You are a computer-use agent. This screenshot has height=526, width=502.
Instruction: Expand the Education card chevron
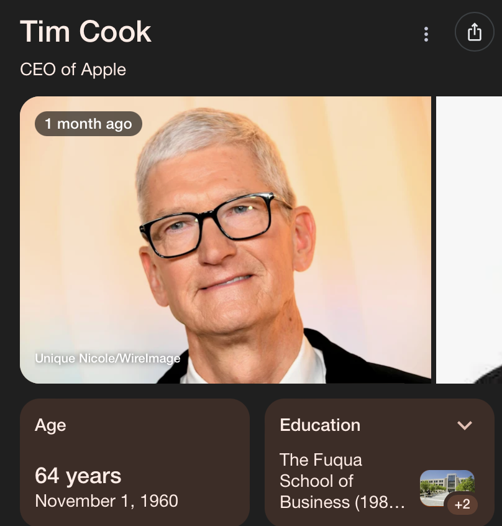(465, 425)
